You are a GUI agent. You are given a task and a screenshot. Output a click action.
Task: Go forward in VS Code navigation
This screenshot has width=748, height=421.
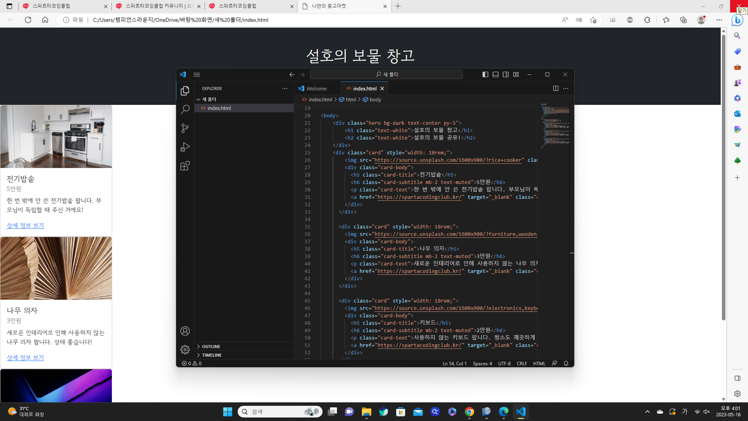point(302,74)
